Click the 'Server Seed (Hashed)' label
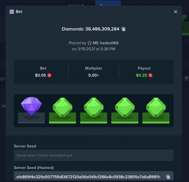This screenshot has width=189, height=182. [34, 168]
